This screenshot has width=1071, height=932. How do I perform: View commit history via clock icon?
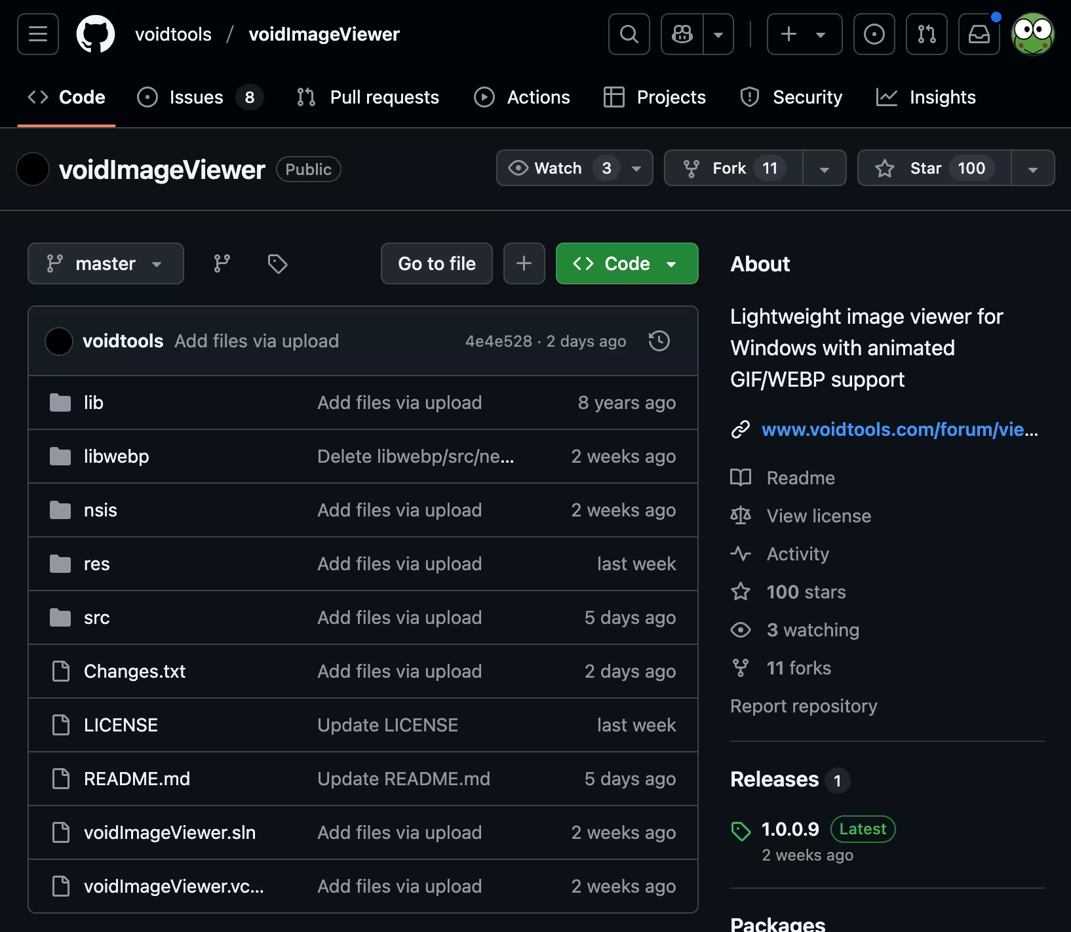point(659,341)
